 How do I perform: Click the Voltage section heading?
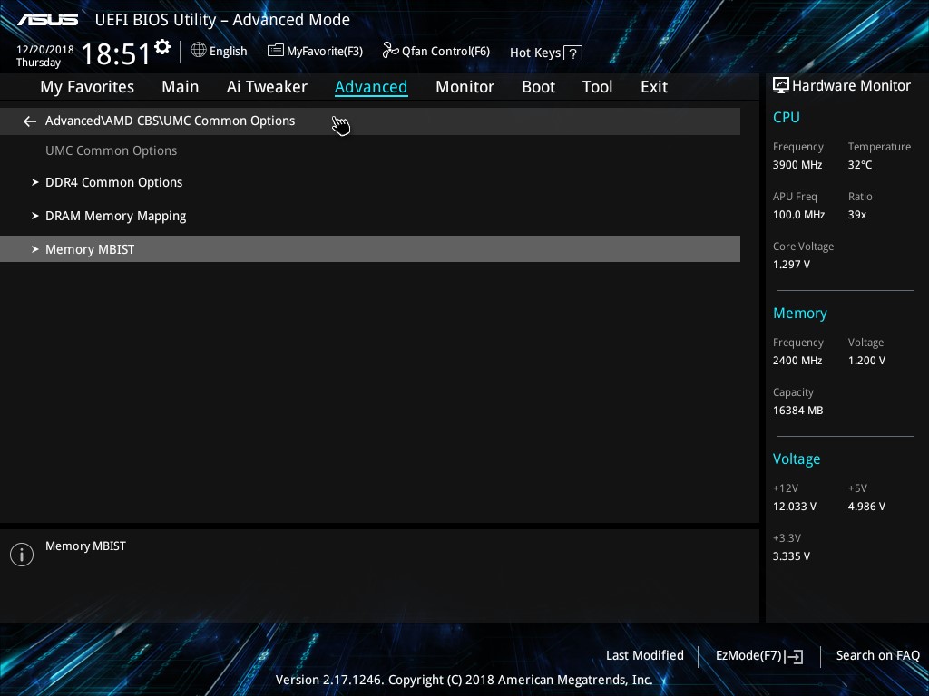click(x=797, y=459)
